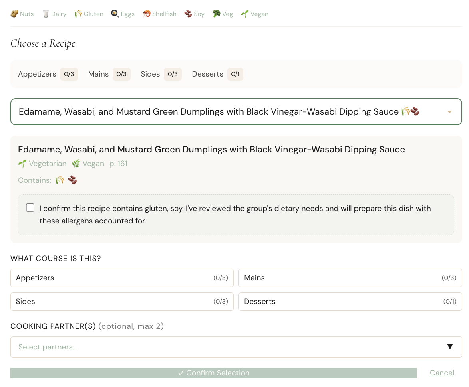Assign the recipe to Appetizers course
This screenshot has width=469, height=387.
(122, 278)
